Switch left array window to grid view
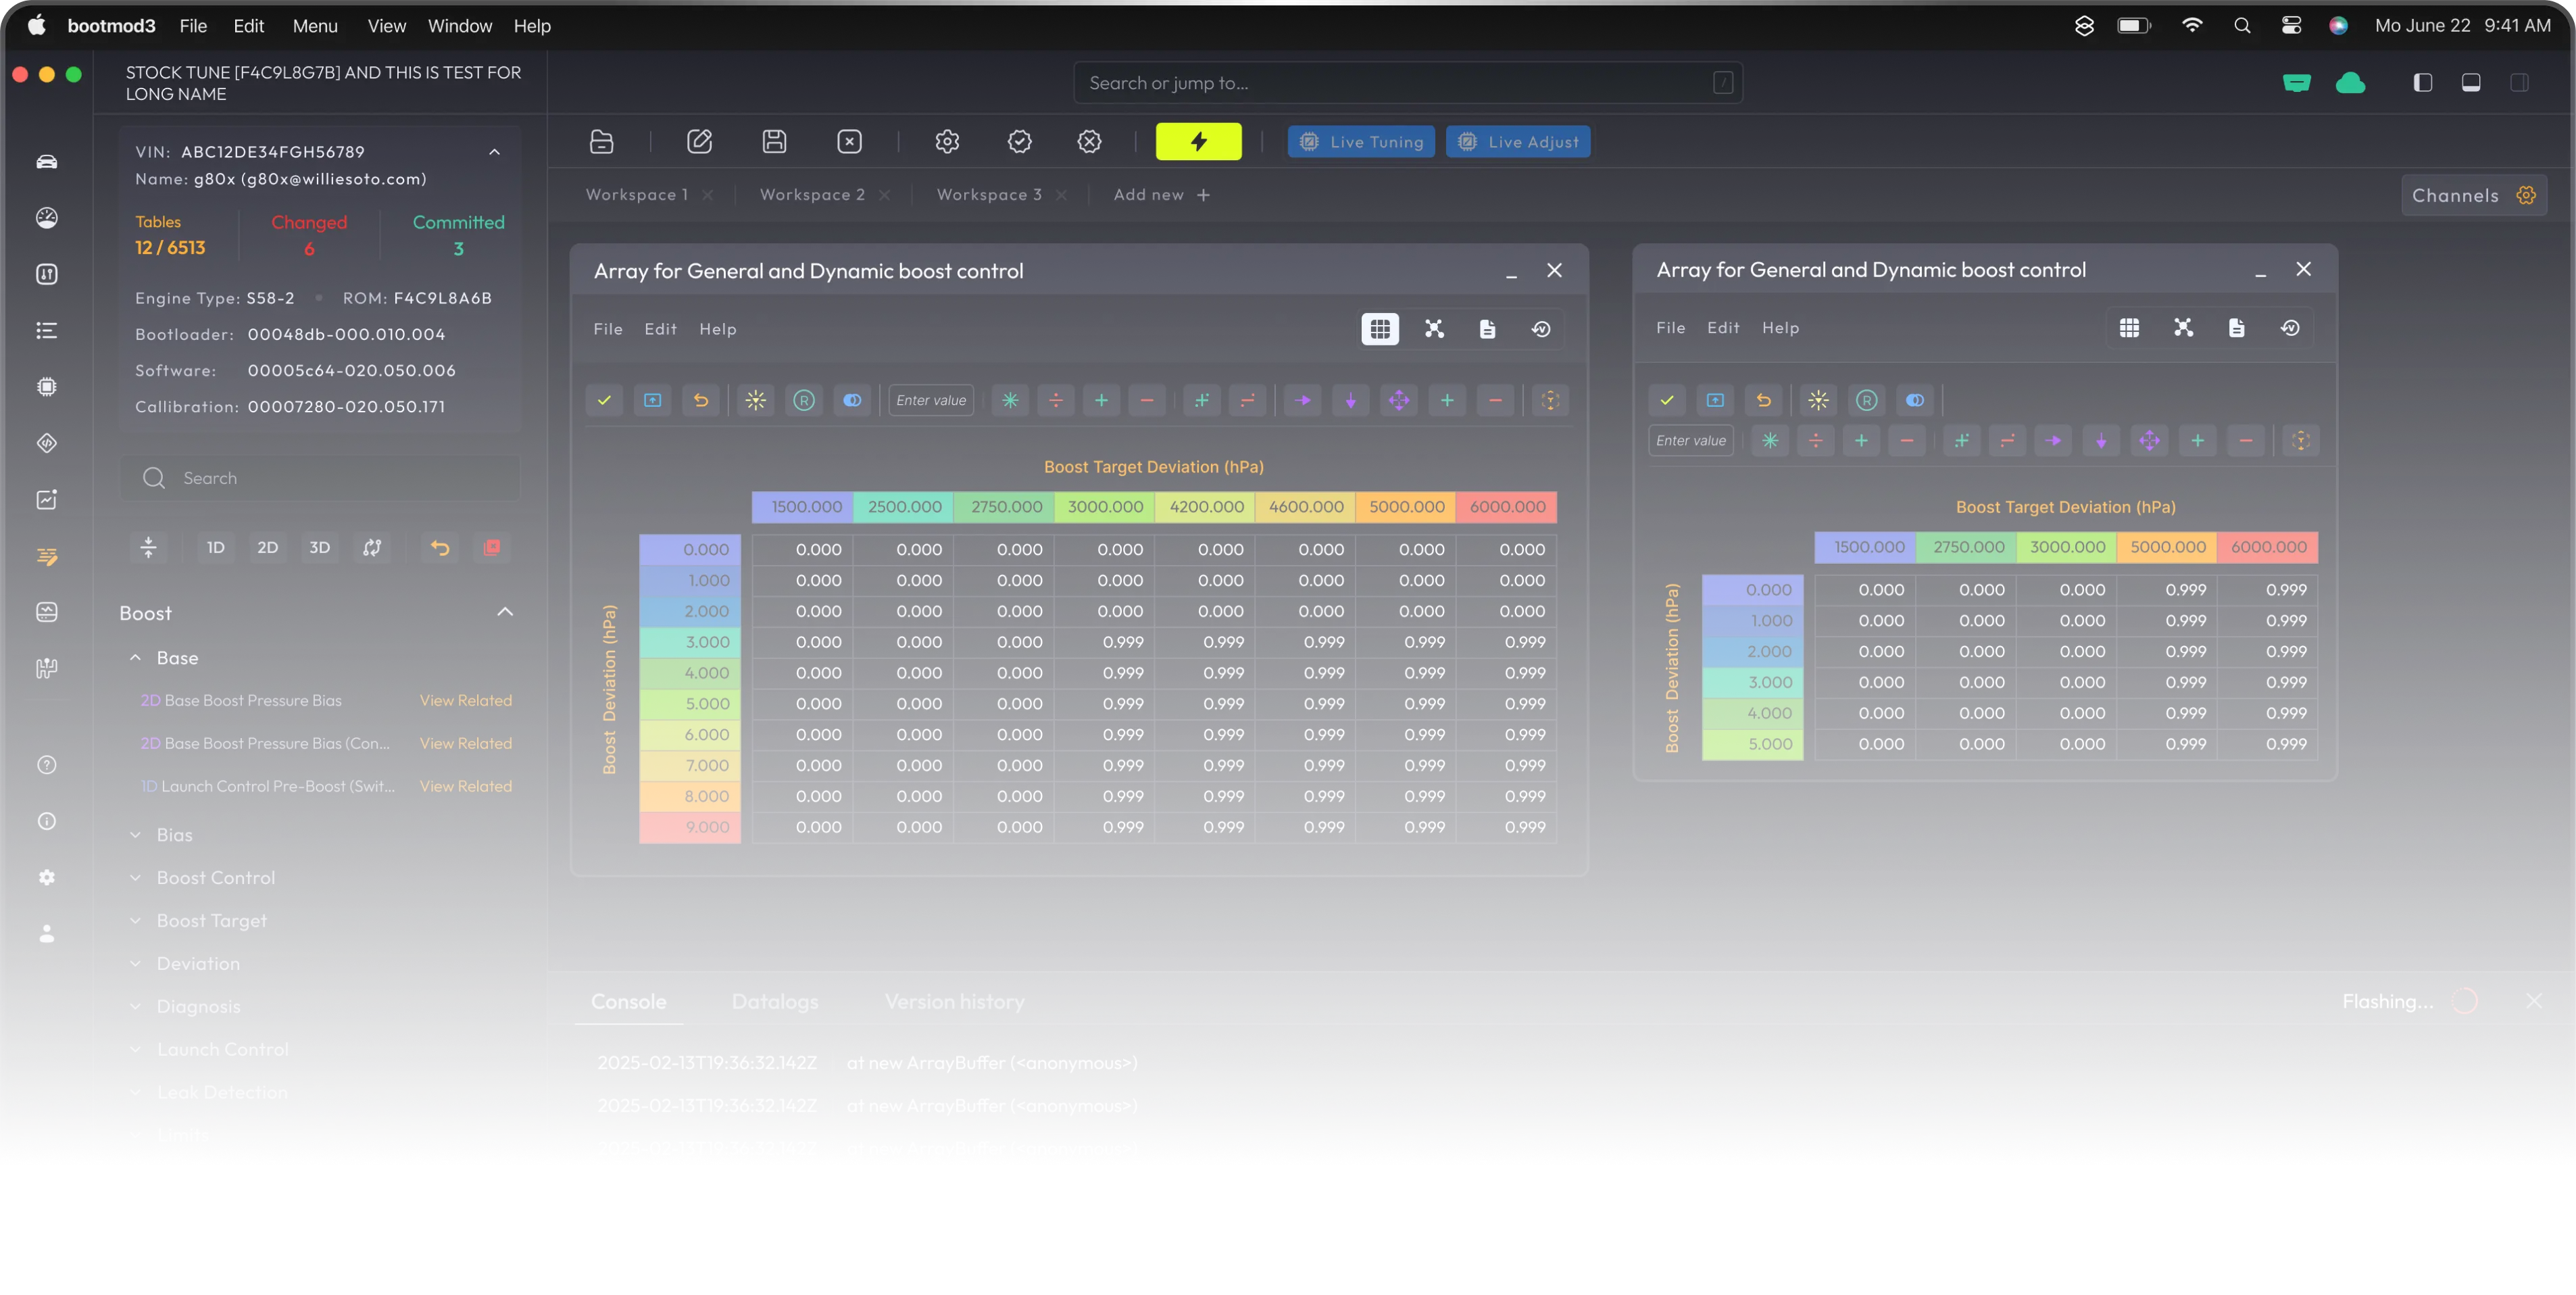The height and width of the screenshot is (1295, 2576). click(x=1380, y=329)
